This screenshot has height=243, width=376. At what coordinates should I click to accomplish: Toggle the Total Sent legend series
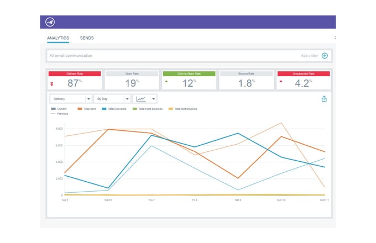point(87,109)
